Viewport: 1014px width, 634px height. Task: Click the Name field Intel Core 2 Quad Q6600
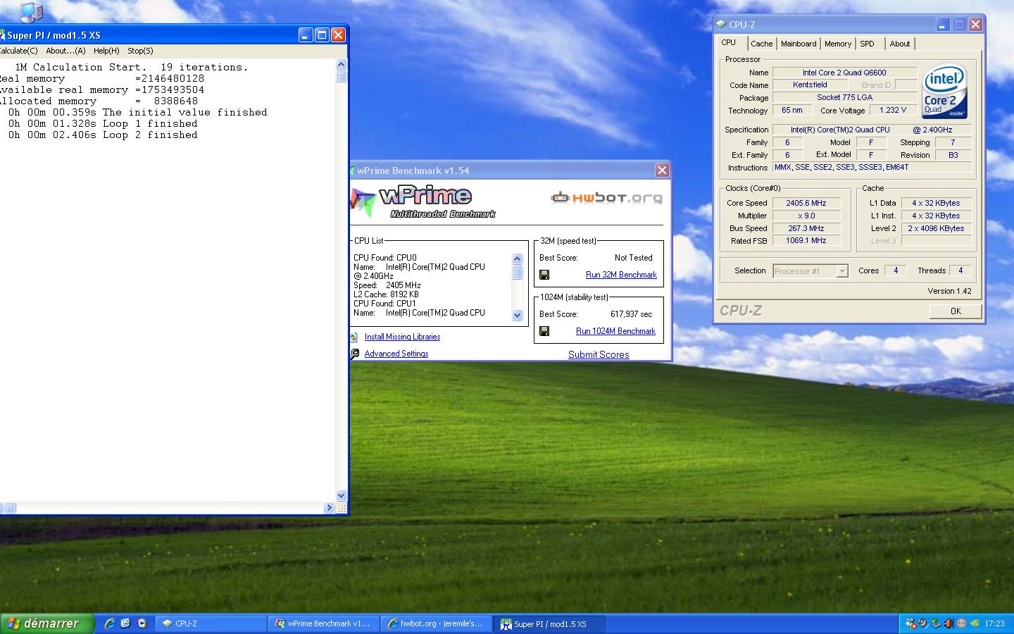point(844,73)
